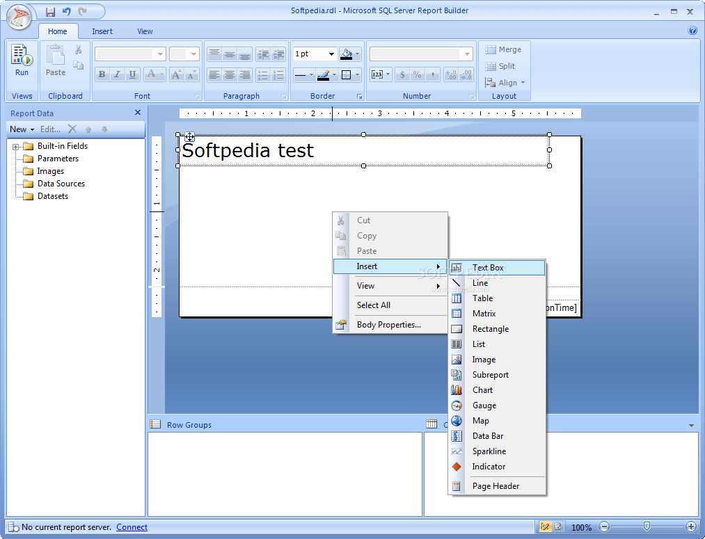Screen dimensions: 705x539
Task: Adjust the zoom slider at bottom right
Action: coord(647,526)
